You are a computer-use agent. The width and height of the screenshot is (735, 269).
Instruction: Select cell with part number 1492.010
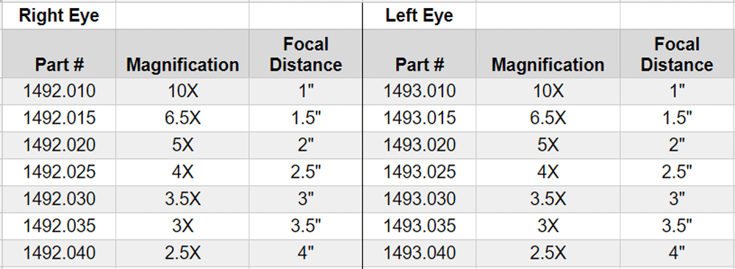pyautogui.click(x=59, y=91)
